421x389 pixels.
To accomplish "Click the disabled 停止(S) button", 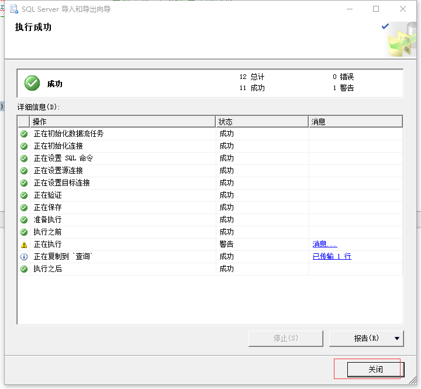I will [286, 339].
